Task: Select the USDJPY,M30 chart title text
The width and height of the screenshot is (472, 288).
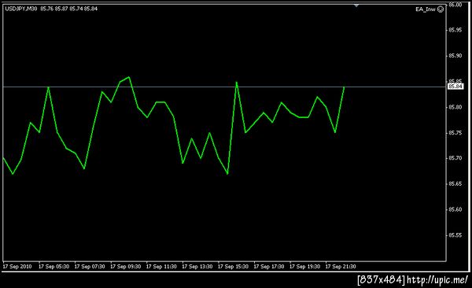Action: point(21,9)
